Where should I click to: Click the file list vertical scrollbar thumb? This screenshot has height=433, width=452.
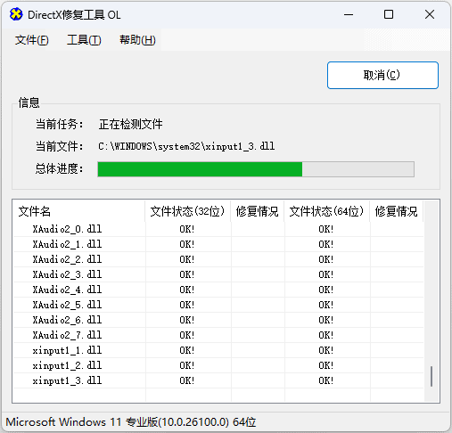point(431,376)
